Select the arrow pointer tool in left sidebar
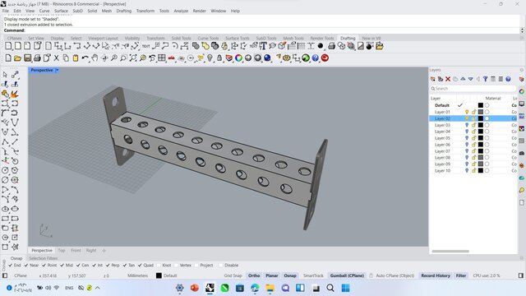The width and height of the screenshot is (526, 296). (5, 75)
